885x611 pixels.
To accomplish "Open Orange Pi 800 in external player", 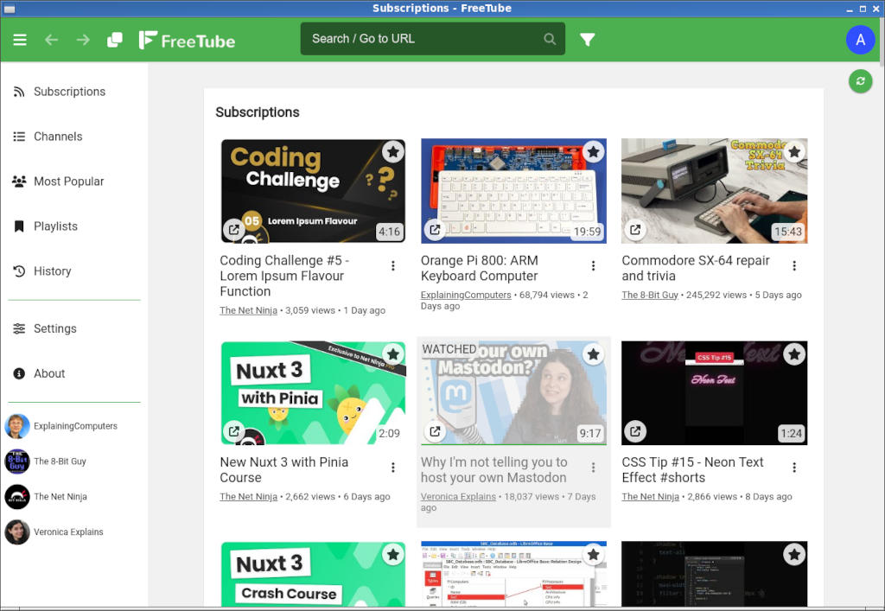I will [435, 230].
